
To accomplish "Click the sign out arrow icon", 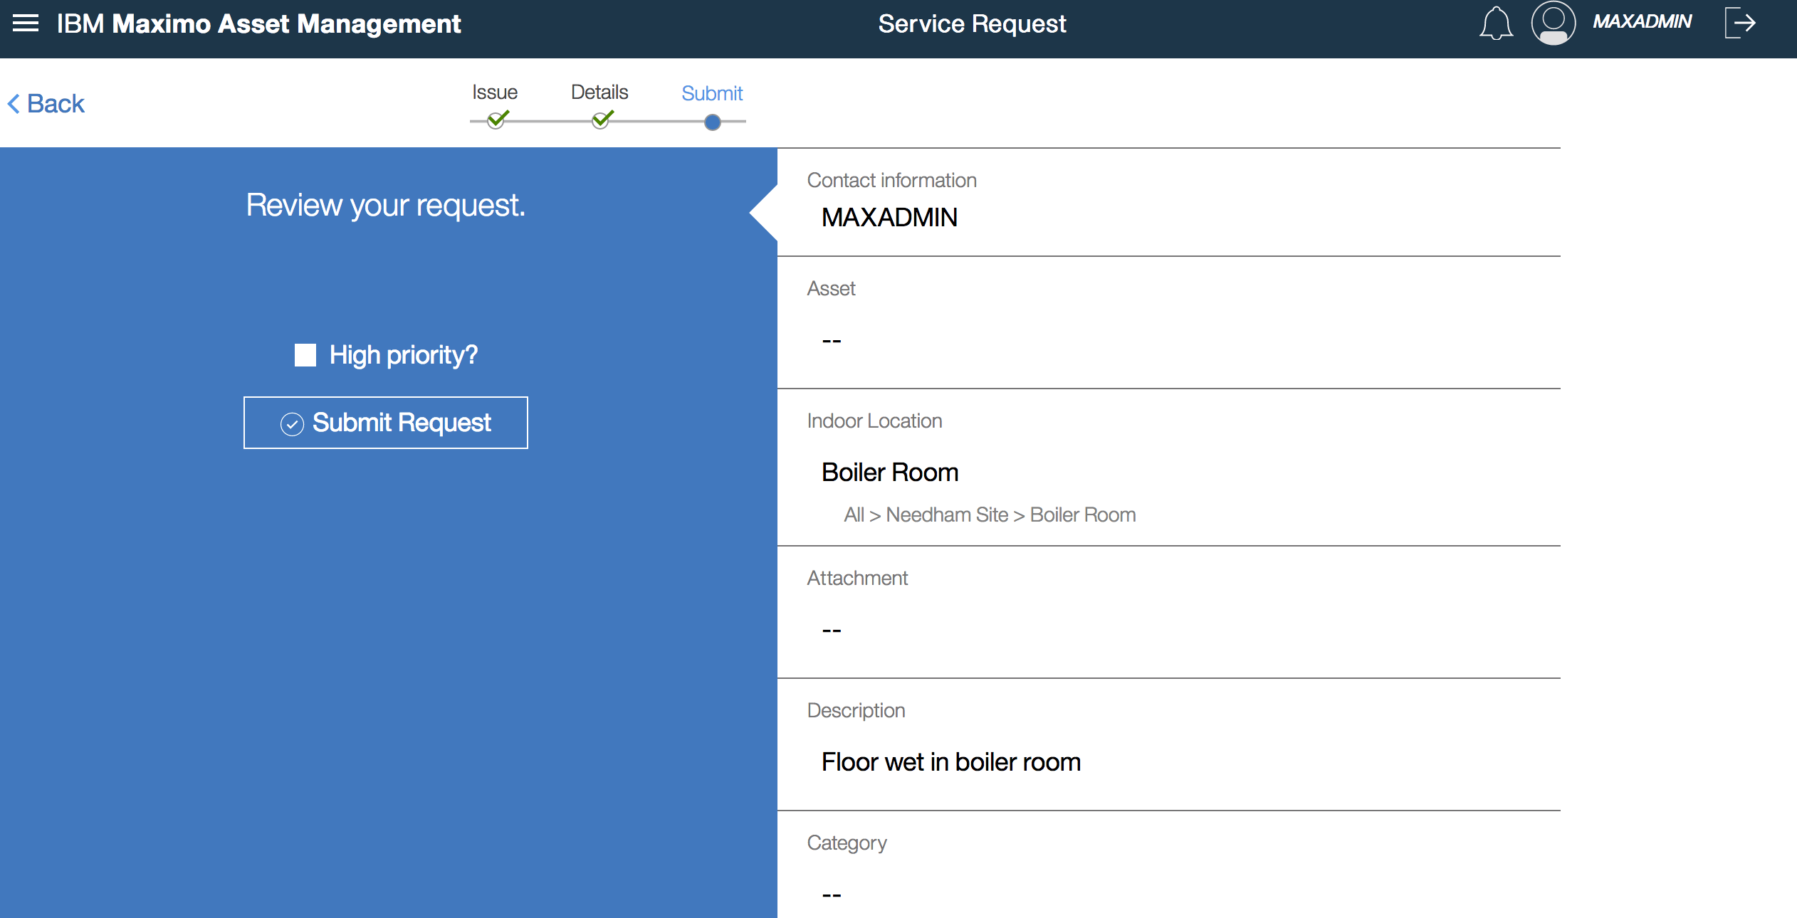I will tap(1741, 23).
